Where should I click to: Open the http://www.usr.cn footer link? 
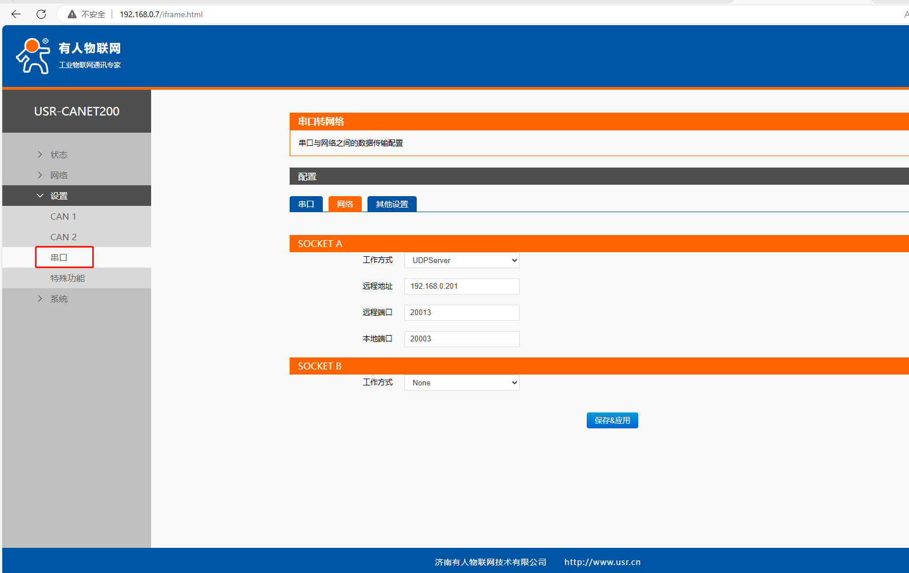click(x=602, y=562)
